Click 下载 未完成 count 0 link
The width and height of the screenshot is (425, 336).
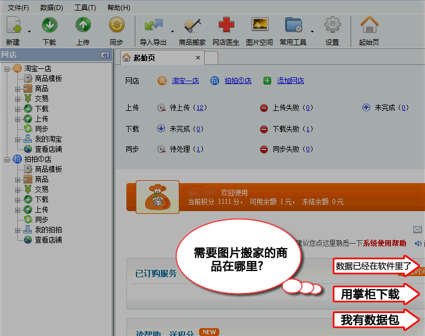[198, 129]
